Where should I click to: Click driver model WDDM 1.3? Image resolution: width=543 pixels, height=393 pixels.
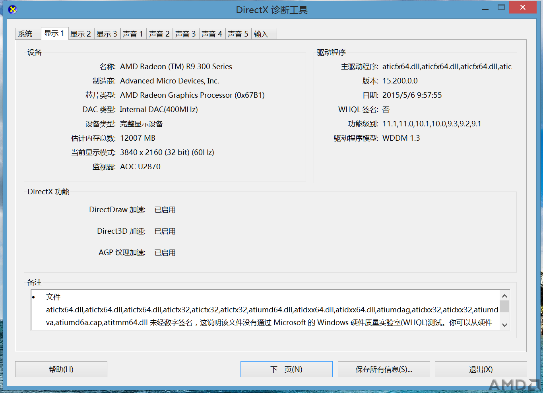[x=401, y=138]
